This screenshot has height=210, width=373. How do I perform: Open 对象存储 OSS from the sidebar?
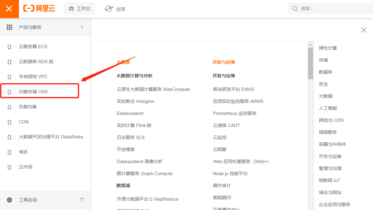tap(9, 91)
